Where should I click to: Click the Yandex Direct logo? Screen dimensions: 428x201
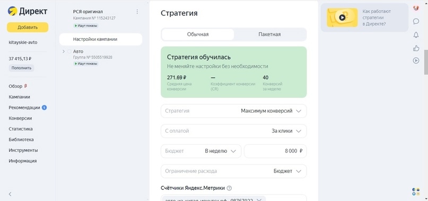point(28,11)
